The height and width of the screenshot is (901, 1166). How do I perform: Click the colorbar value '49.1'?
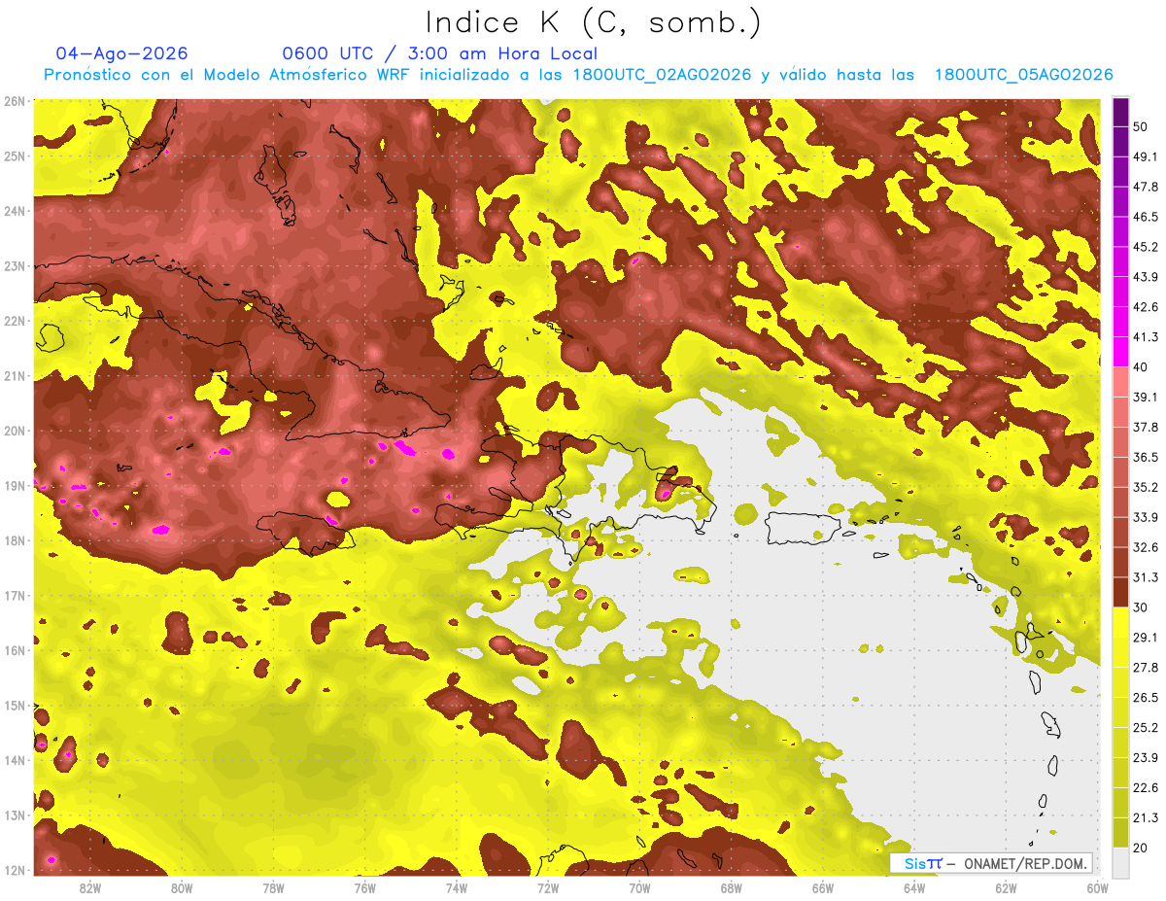(x=1146, y=156)
